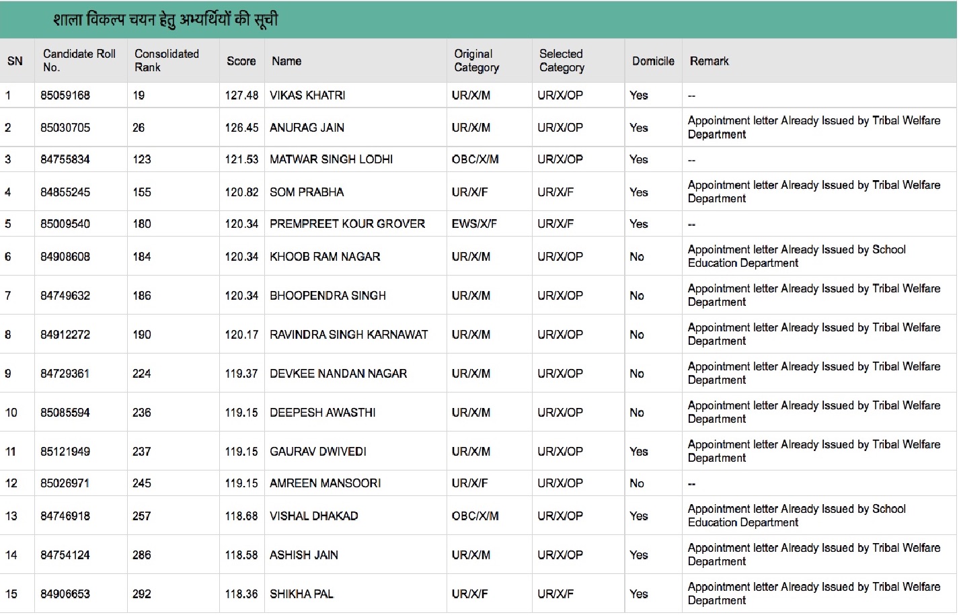
Task: Select the name BHOOPENDRA SINGH
Action: pyautogui.click(x=328, y=296)
